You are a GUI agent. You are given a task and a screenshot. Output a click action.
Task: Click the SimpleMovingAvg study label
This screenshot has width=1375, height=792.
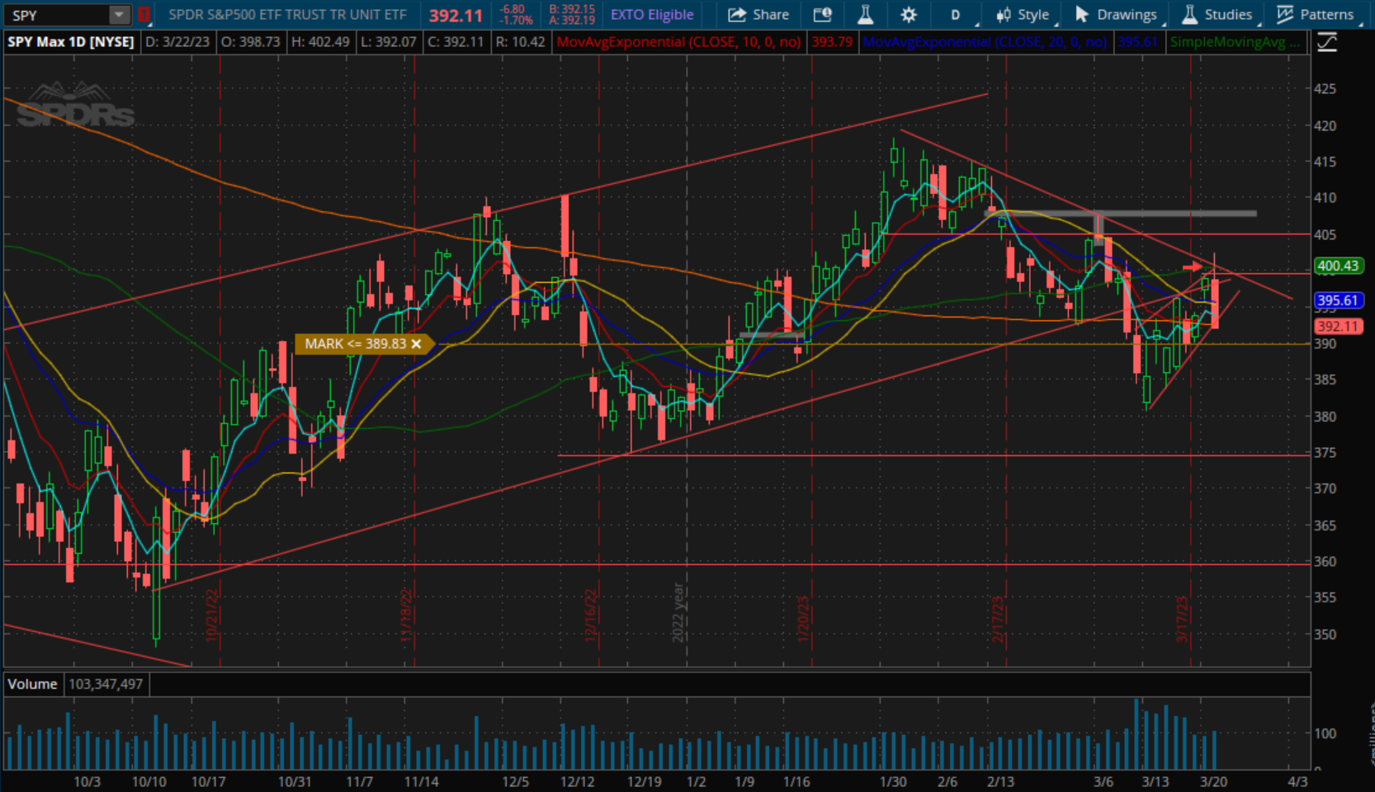(1235, 42)
